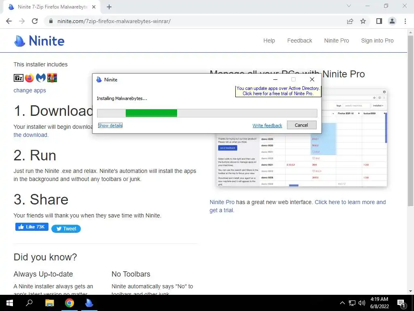
Task: Open File Explorer from taskbar
Action: click(49, 303)
